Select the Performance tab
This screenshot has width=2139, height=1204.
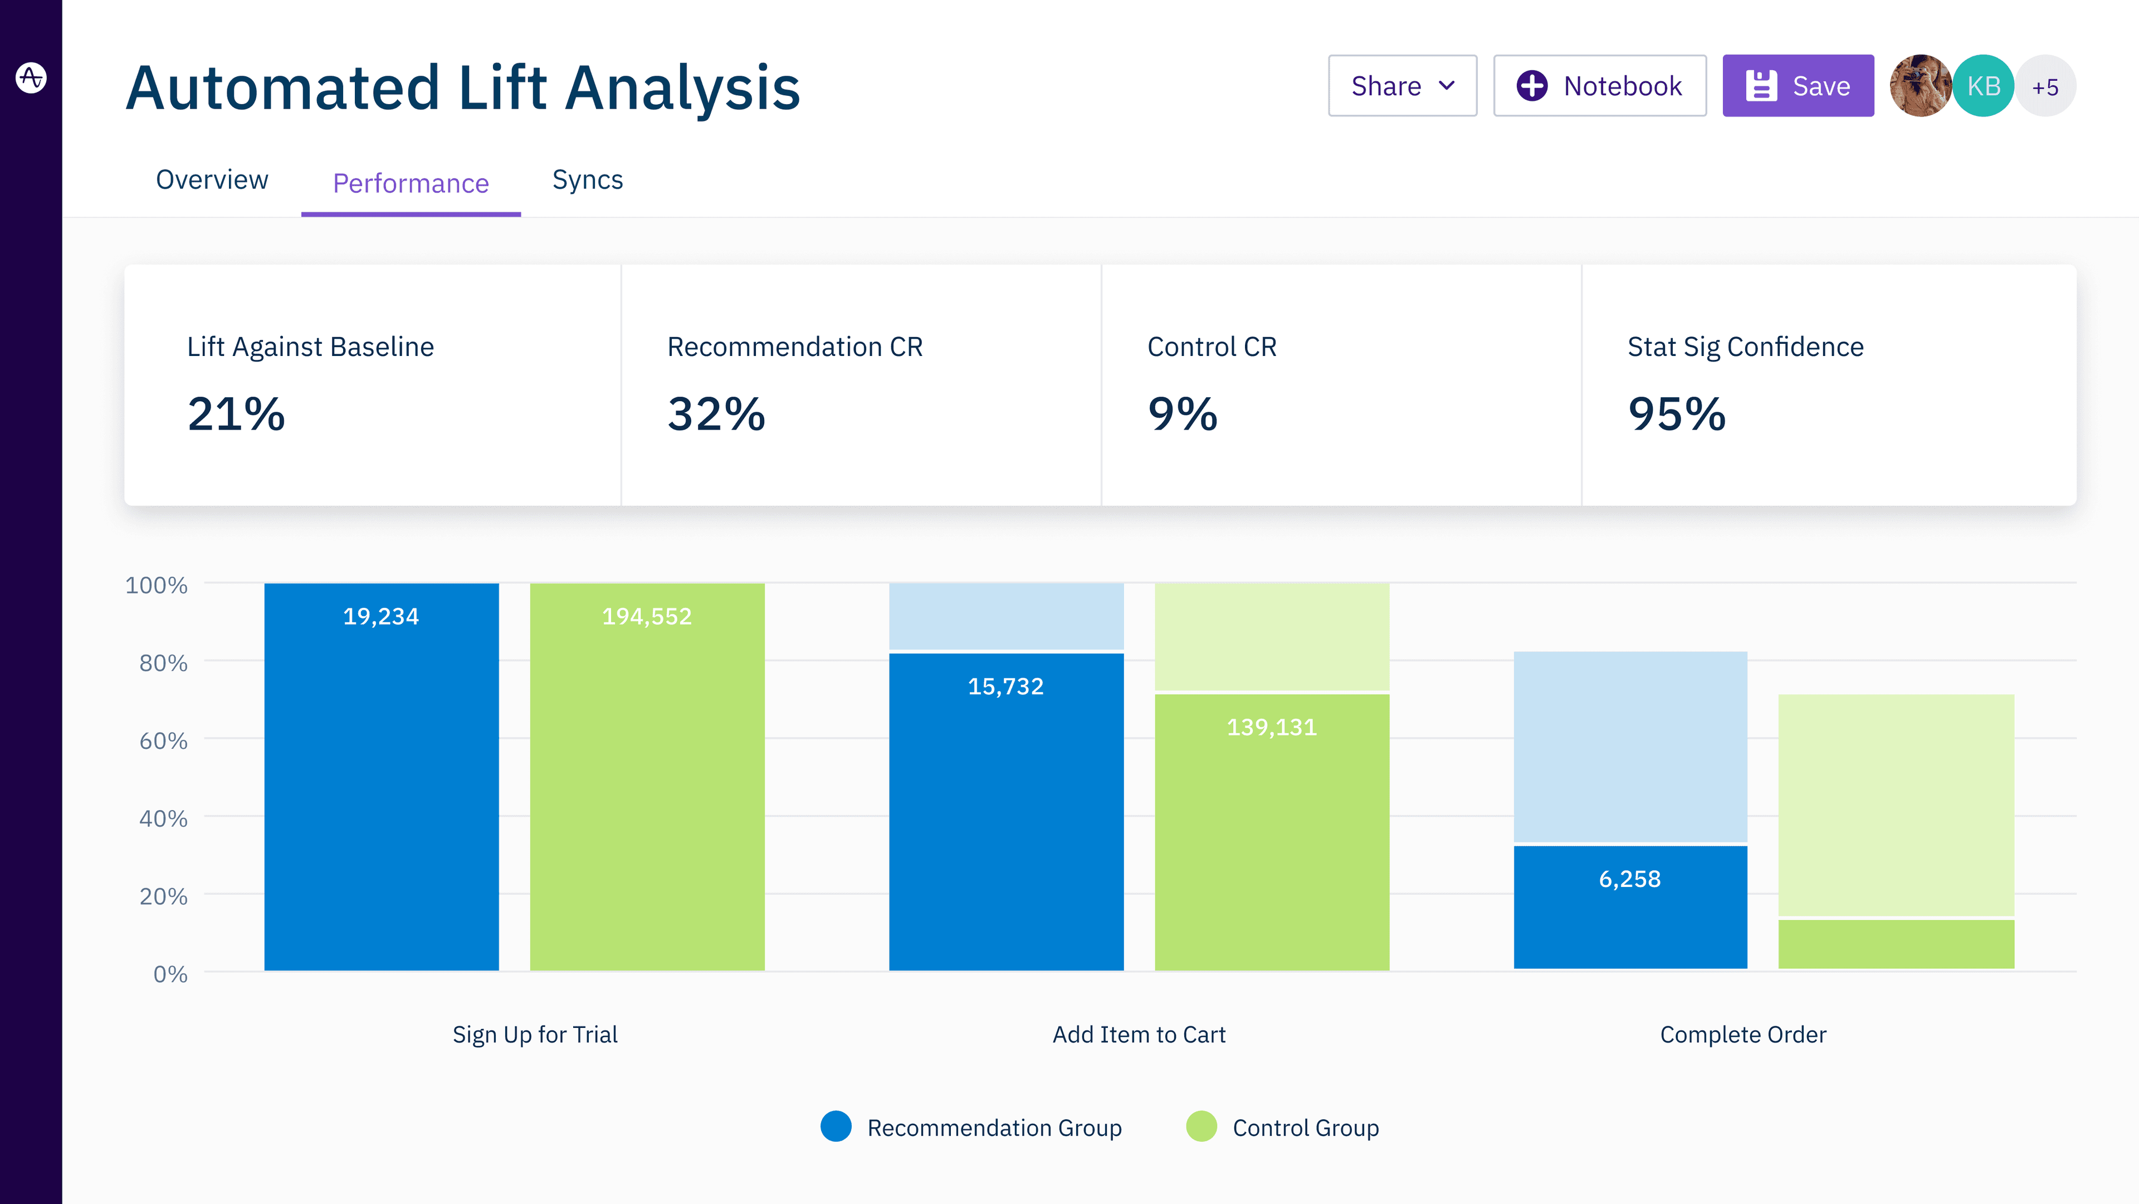pos(410,183)
